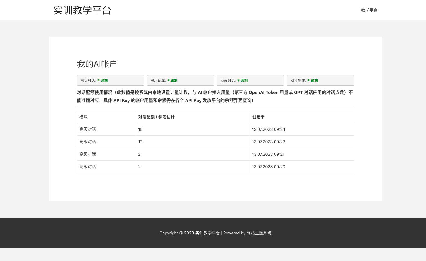Click the 我的AI帐户 page heading
The image size is (426, 261).
click(97, 64)
